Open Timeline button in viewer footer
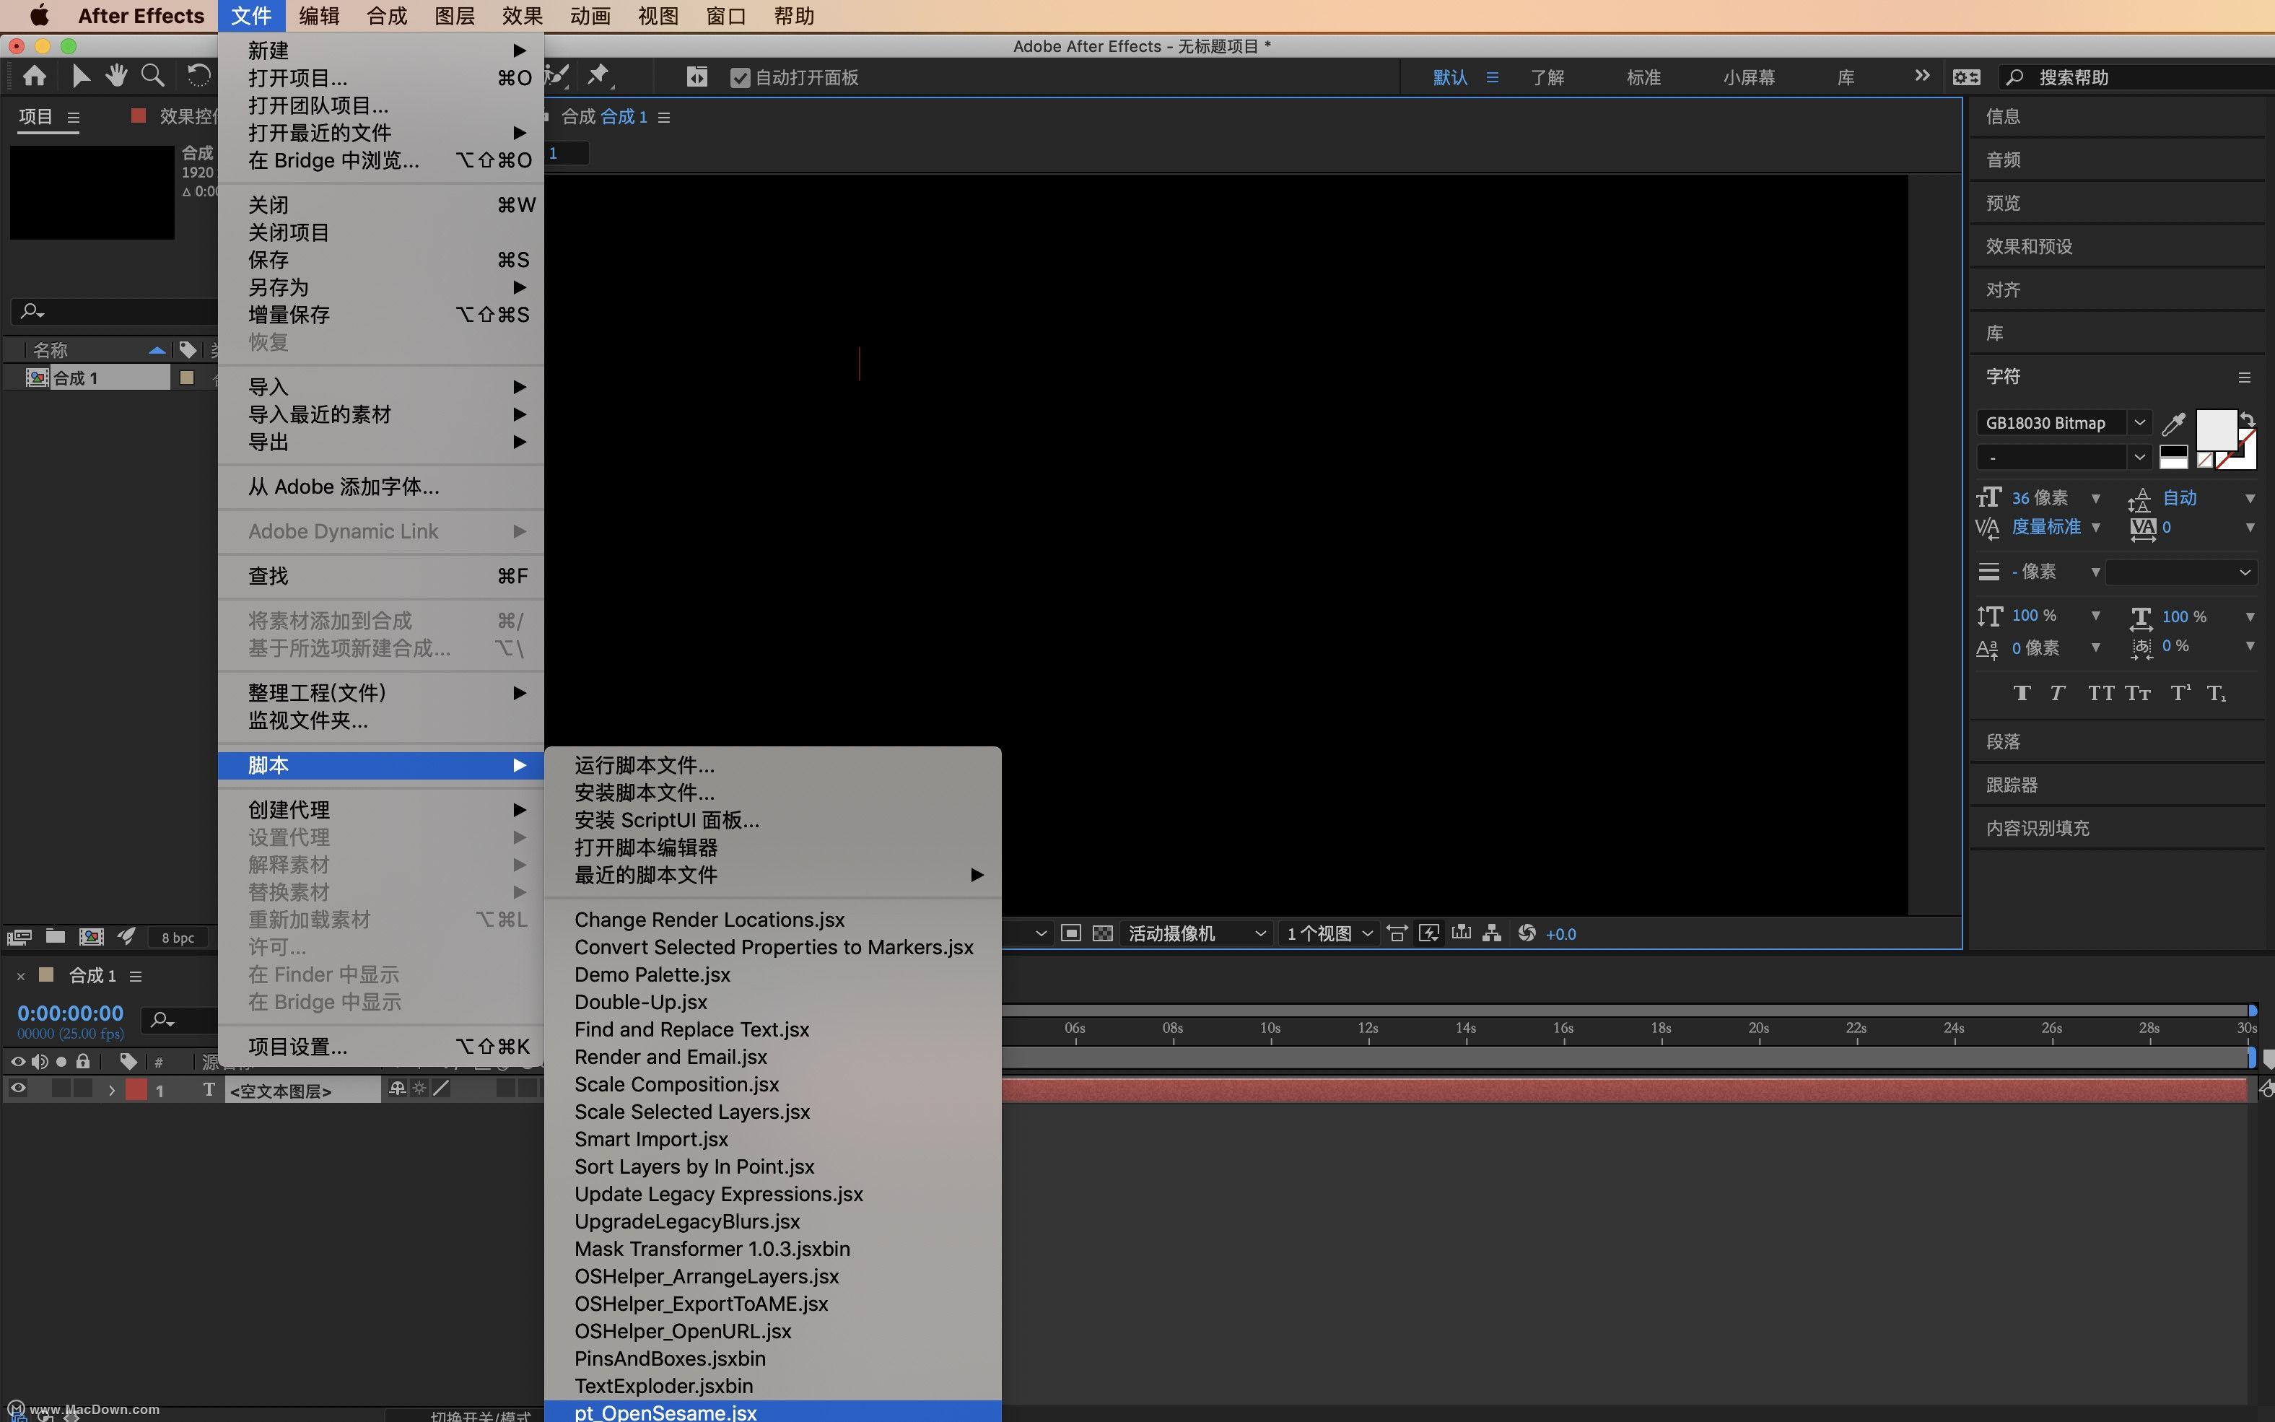 [x=1461, y=933]
